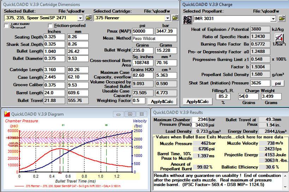289x192 pixels.
Task: Expand the Selected Bullet dropdown
Action: (x=80, y=18)
